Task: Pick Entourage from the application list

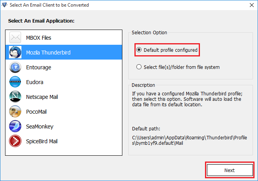Action: pyautogui.click(x=39, y=67)
